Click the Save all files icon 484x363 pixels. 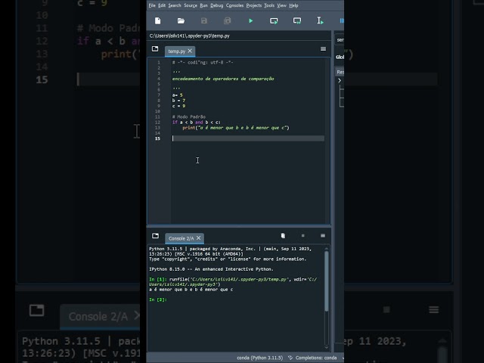pyautogui.click(x=227, y=20)
